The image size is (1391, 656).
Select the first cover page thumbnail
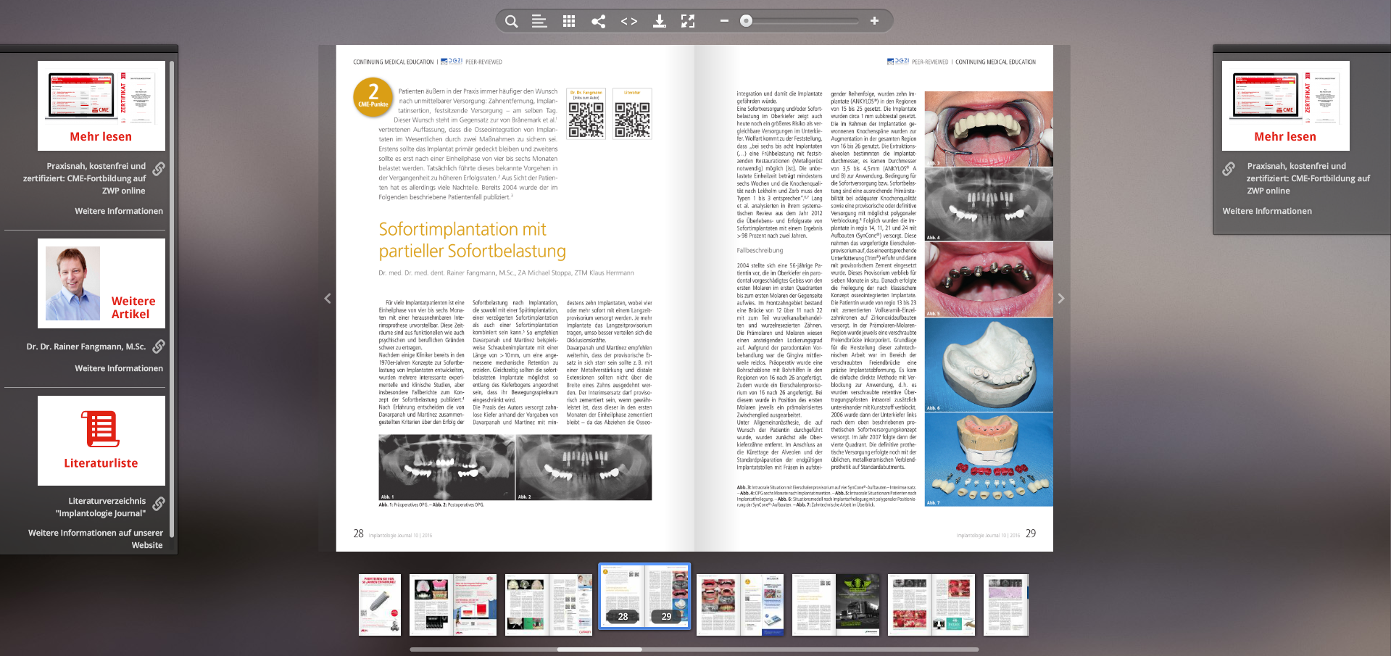coord(380,605)
